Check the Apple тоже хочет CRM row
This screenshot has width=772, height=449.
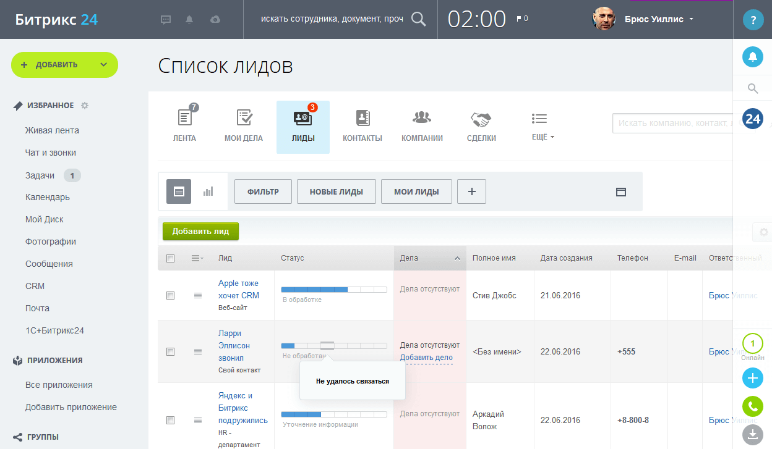171,296
